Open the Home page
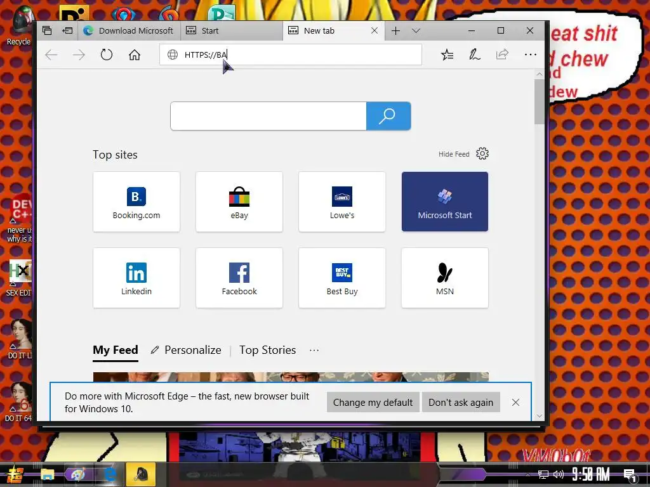This screenshot has width=650, height=487. [135, 55]
